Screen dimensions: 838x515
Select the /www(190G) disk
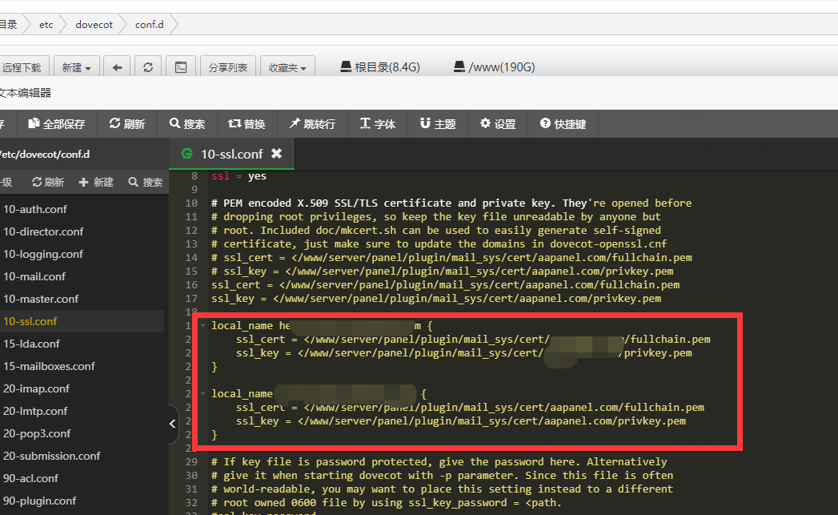click(x=495, y=66)
